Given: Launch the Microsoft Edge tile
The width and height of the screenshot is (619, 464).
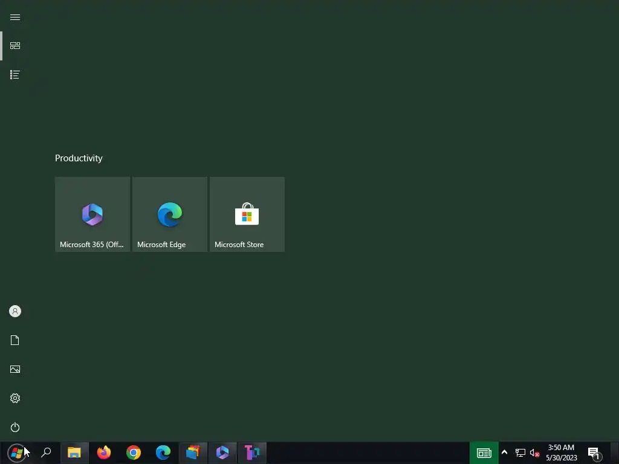Looking at the screenshot, I should (x=170, y=214).
